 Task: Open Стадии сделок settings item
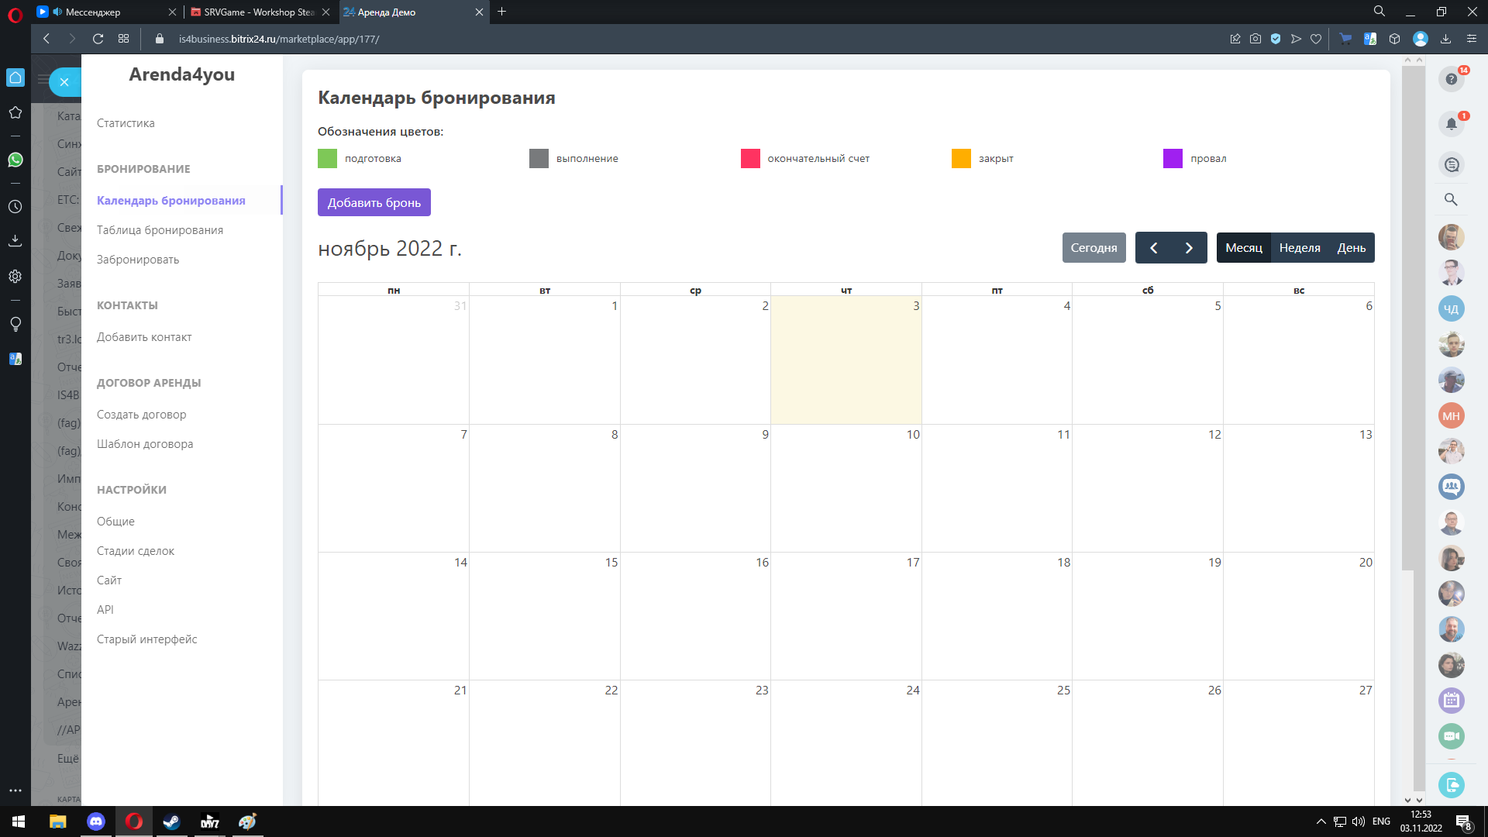pyautogui.click(x=136, y=551)
